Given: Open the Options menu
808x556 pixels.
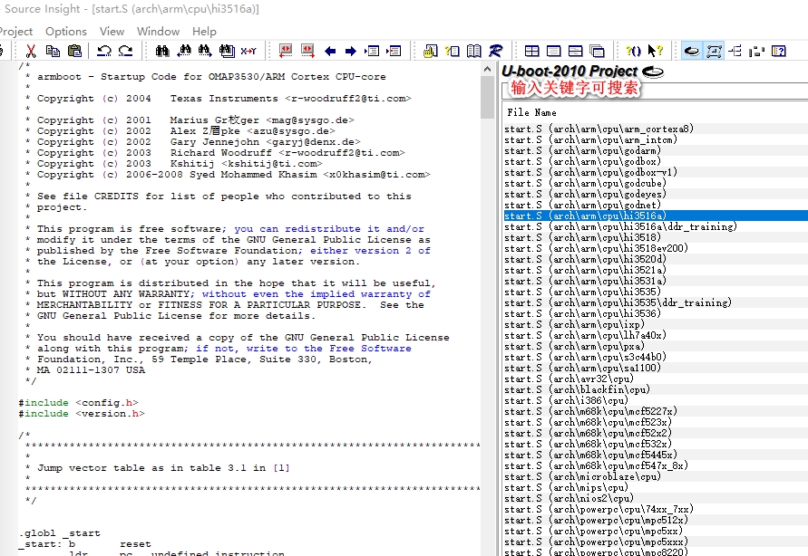Looking at the screenshot, I should click(66, 31).
